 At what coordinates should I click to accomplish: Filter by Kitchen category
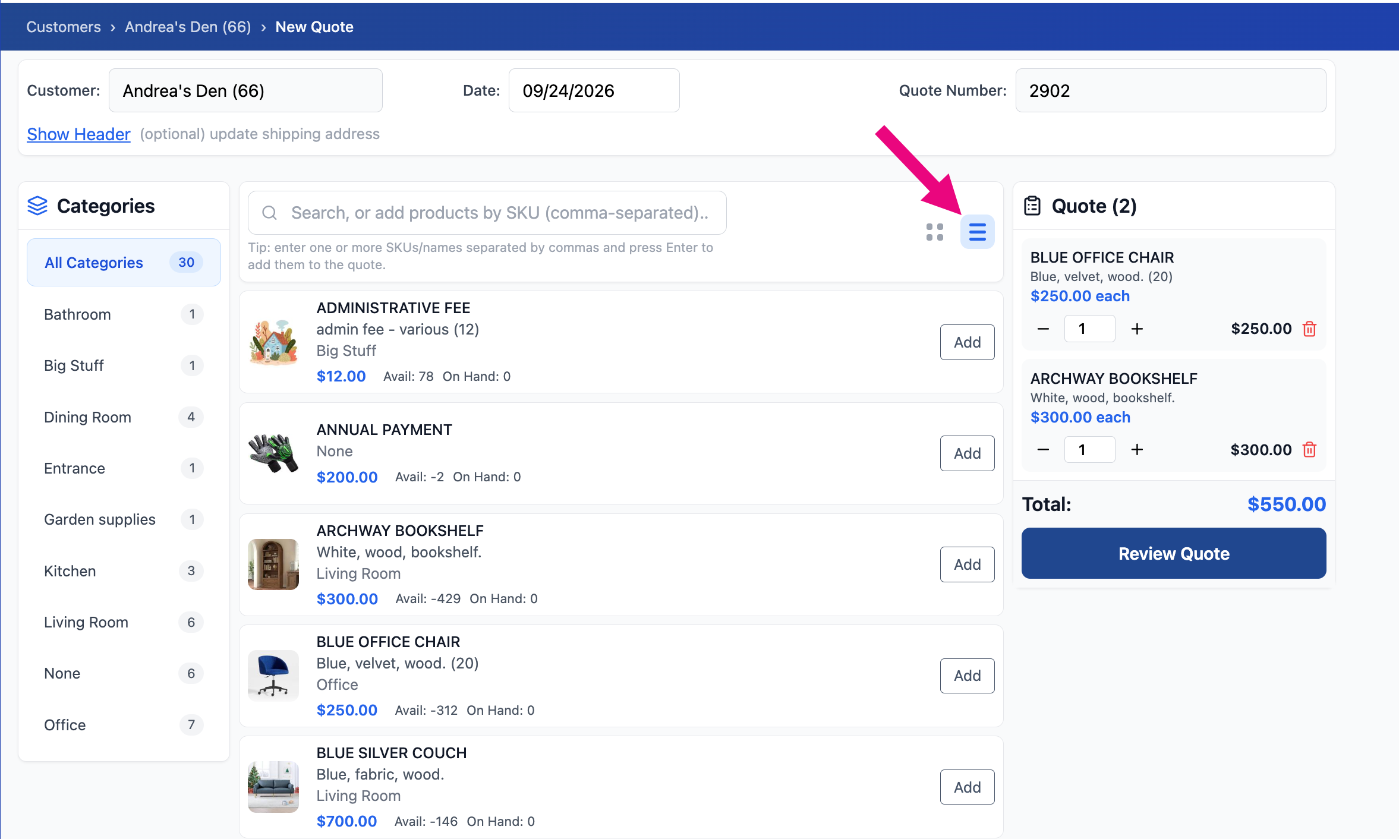click(124, 571)
